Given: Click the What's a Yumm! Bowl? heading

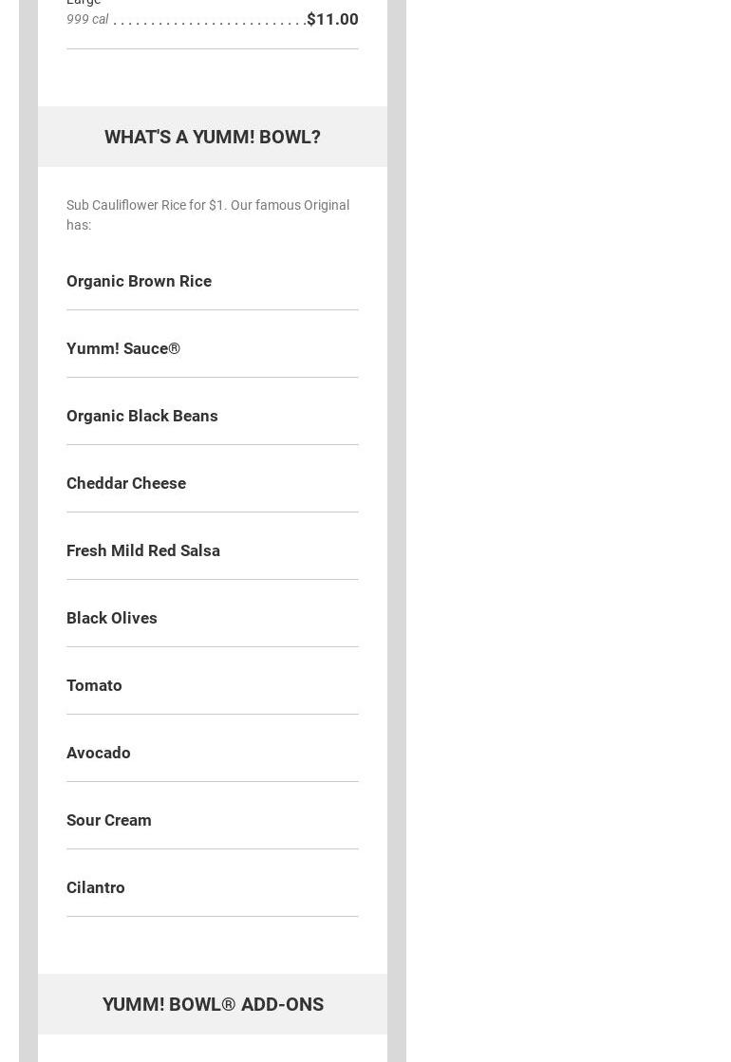Looking at the screenshot, I should [x=212, y=137].
